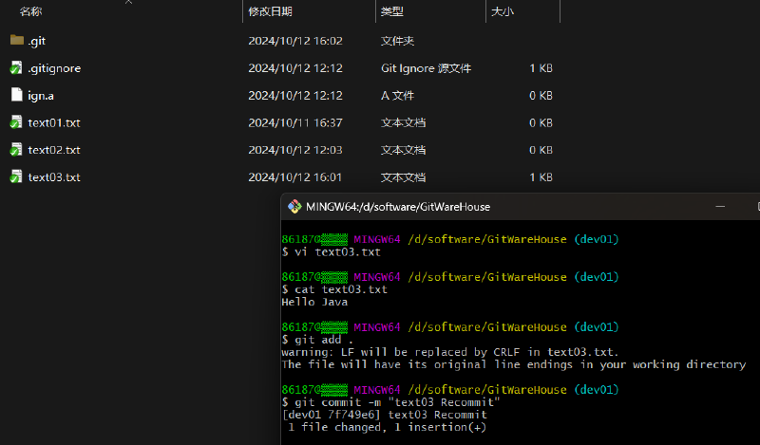Select the .gitignore file name
The width and height of the screenshot is (760, 445).
pyautogui.click(x=54, y=68)
